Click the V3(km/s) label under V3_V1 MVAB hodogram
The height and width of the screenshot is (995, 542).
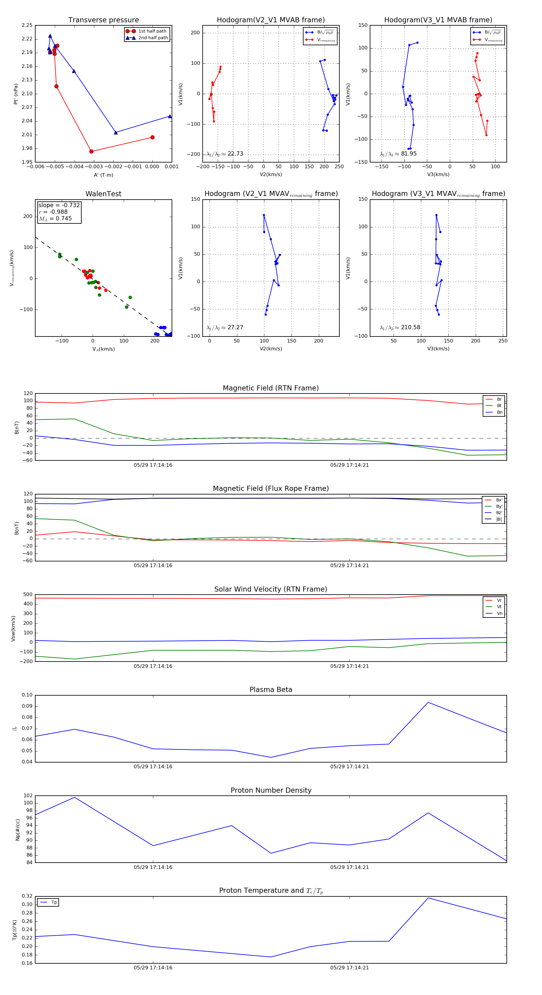pyautogui.click(x=438, y=175)
